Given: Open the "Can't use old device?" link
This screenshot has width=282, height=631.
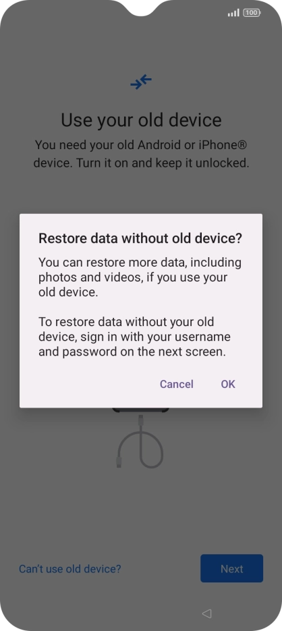Looking at the screenshot, I should (x=70, y=569).
